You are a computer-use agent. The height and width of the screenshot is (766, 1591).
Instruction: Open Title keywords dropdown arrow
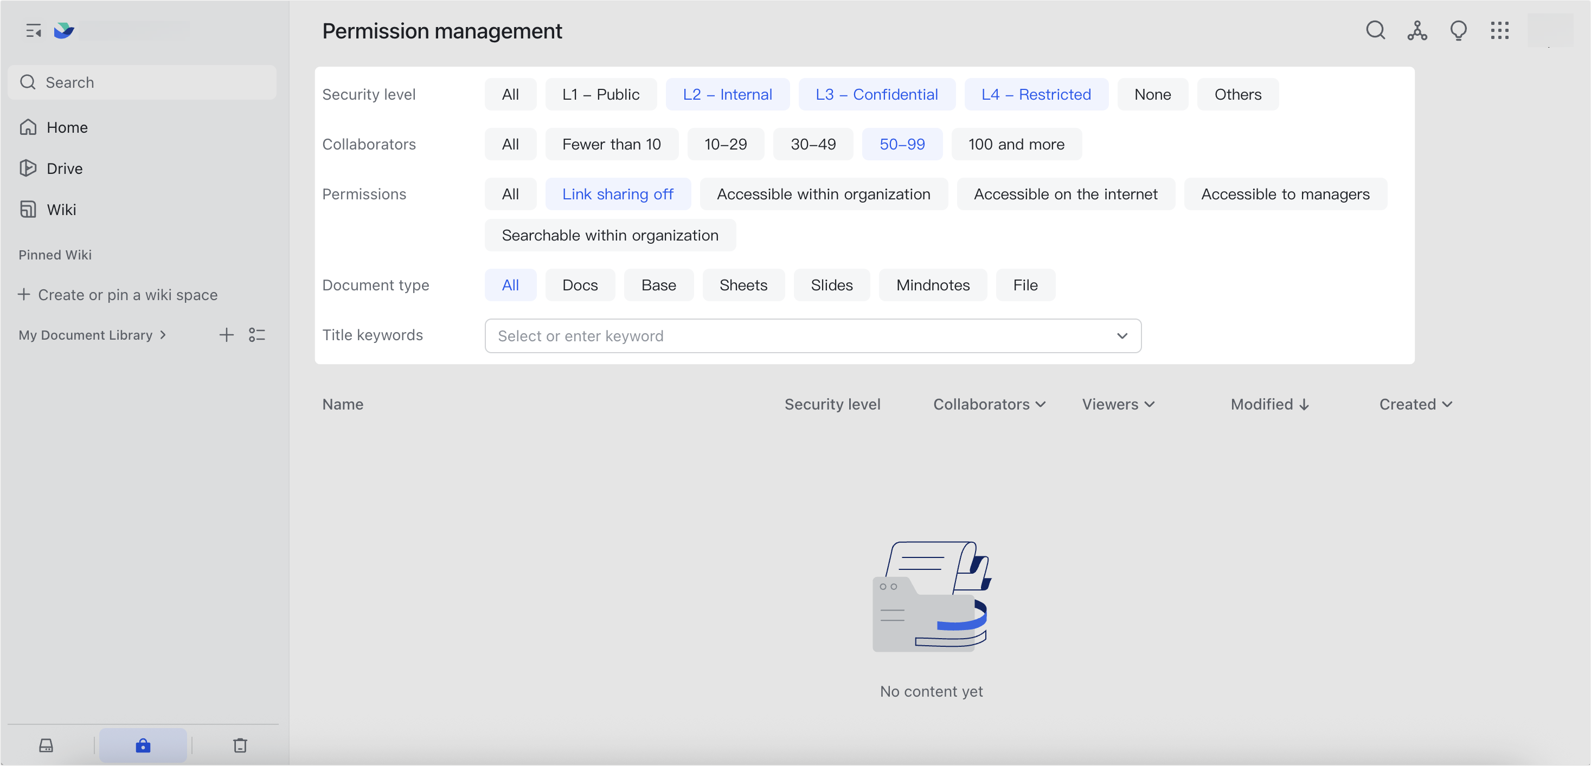tap(1121, 336)
